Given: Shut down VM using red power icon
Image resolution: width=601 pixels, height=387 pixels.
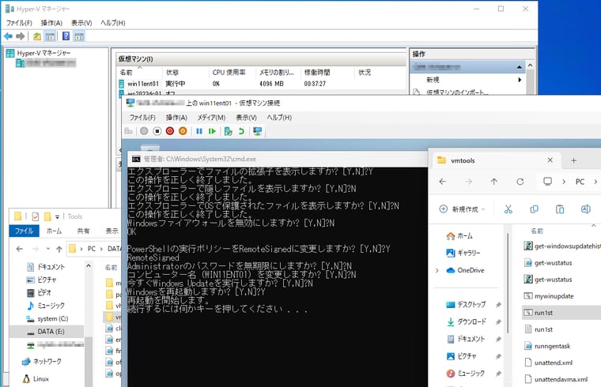Looking at the screenshot, I should (x=170, y=131).
